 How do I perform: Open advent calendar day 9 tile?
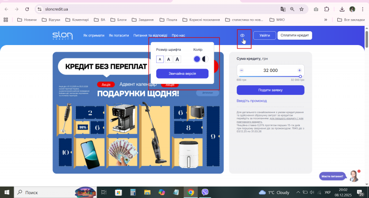pos(213,137)
